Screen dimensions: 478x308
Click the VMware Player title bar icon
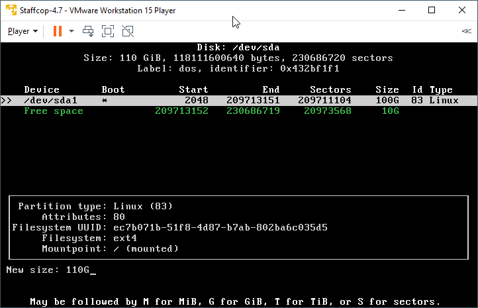coord(10,10)
